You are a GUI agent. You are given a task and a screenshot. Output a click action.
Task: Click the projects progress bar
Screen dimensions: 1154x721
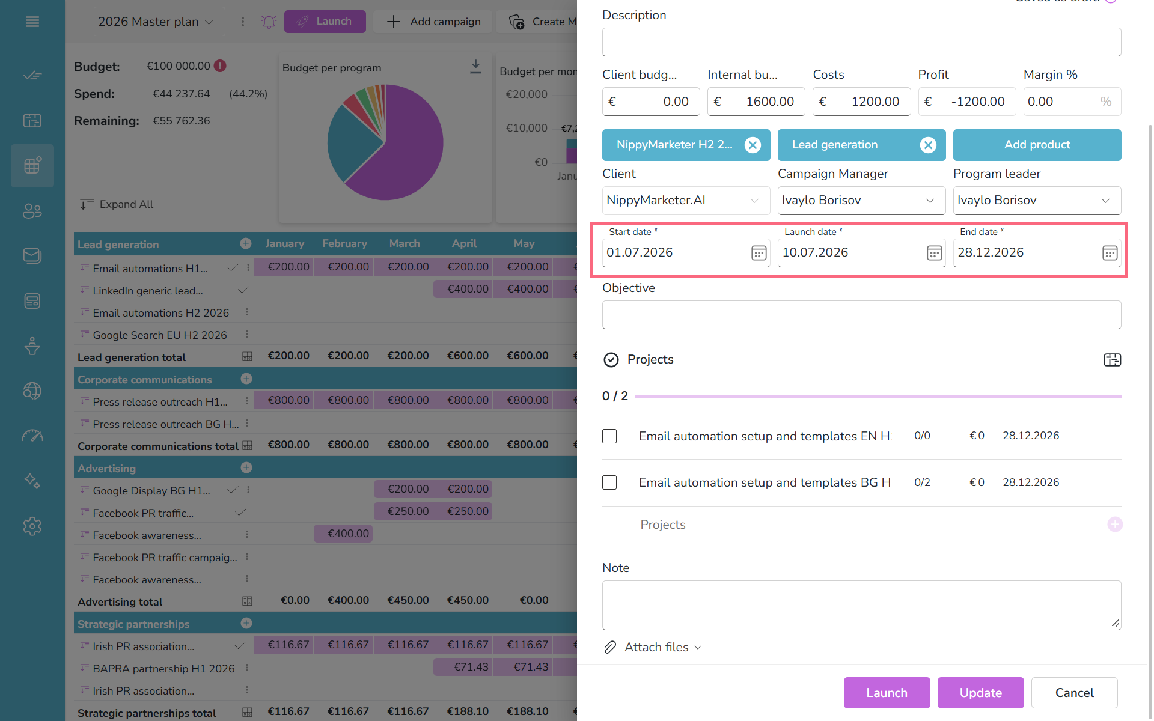(878, 397)
